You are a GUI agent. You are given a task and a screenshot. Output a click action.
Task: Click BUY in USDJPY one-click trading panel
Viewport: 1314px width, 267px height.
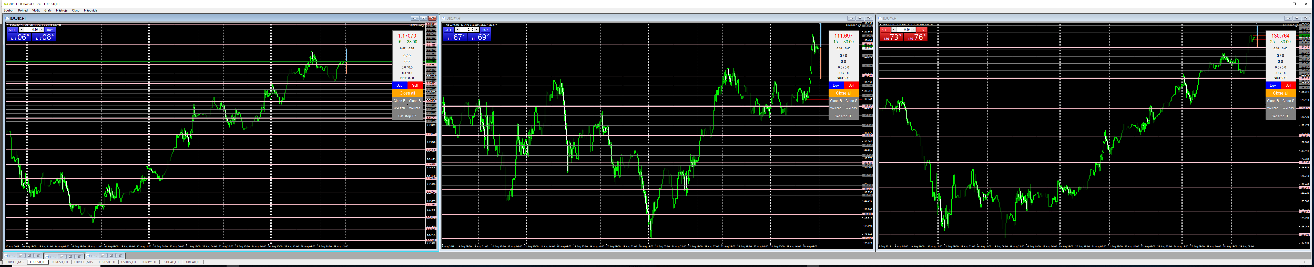[486, 30]
